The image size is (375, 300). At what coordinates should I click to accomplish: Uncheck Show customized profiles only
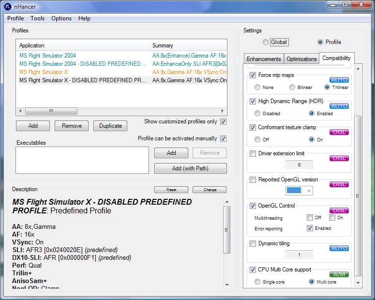tap(223, 121)
